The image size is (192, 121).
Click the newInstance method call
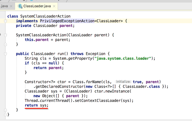[x=117, y=91]
